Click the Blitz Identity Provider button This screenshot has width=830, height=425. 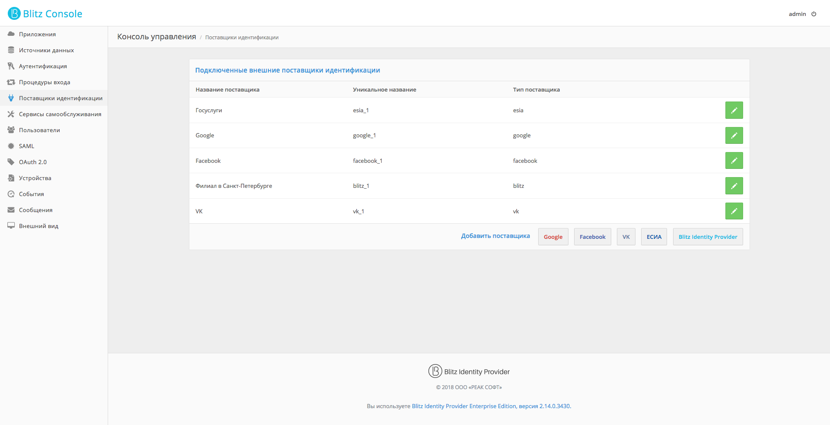point(708,237)
